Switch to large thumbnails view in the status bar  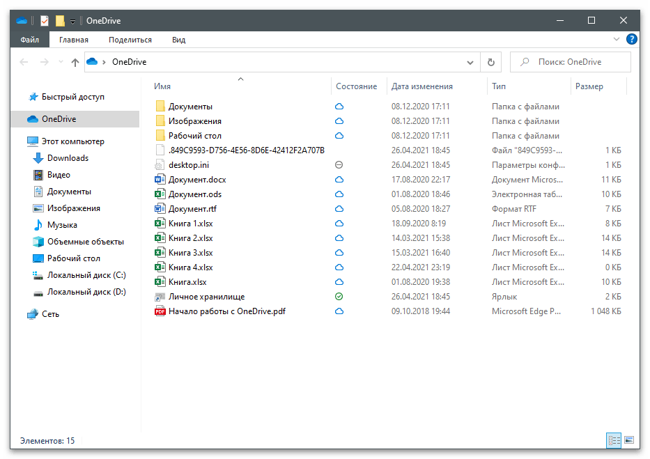[629, 440]
